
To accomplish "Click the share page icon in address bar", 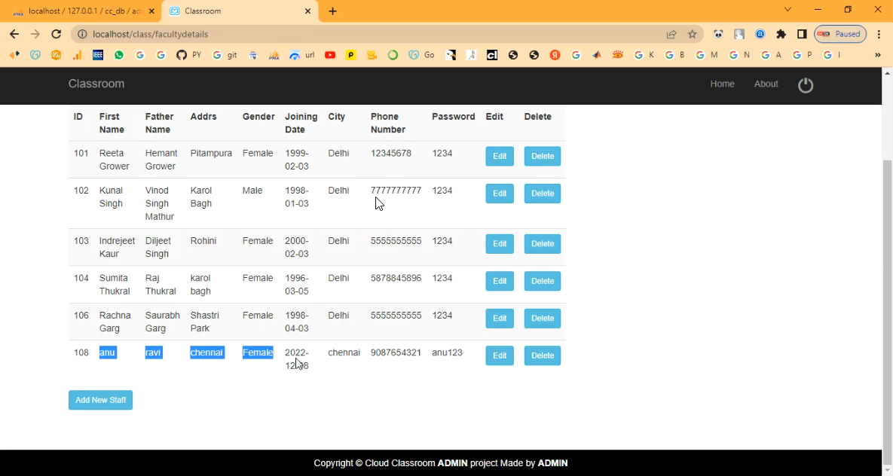I will coord(671,34).
